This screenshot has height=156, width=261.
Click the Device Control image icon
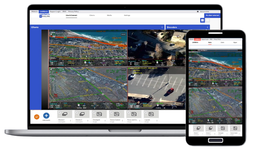pyautogui.click(x=117, y=114)
